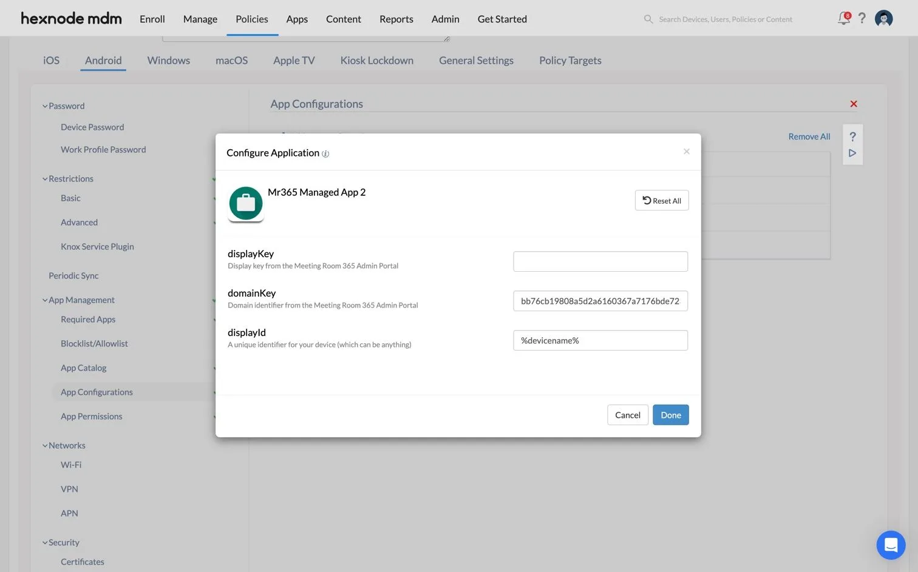This screenshot has height=572, width=918.
Task: Switch to the Kiosk Lockdown tab
Action: click(x=377, y=60)
